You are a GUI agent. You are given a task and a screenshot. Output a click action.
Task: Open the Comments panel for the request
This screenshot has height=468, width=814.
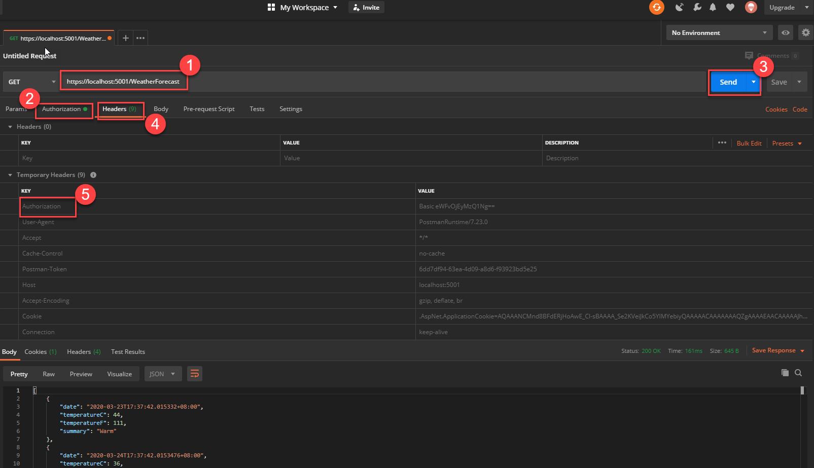pyautogui.click(x=771, y=55)
